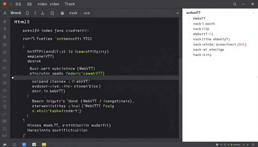This screenshot has width=258, height=147.
Task: Open the vertical dots icon in toolbar
Action: tap(35, 13)
